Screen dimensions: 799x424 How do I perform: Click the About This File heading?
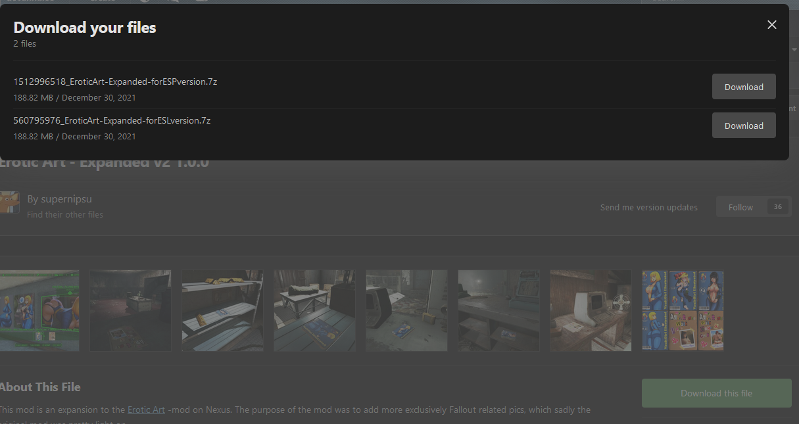(x=40, y=387)
